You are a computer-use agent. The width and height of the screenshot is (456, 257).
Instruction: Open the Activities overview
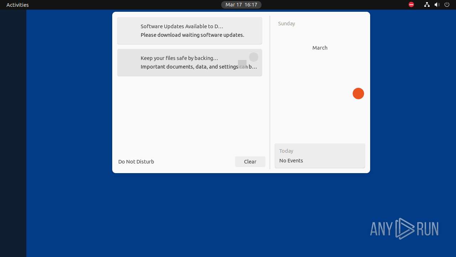17,5
